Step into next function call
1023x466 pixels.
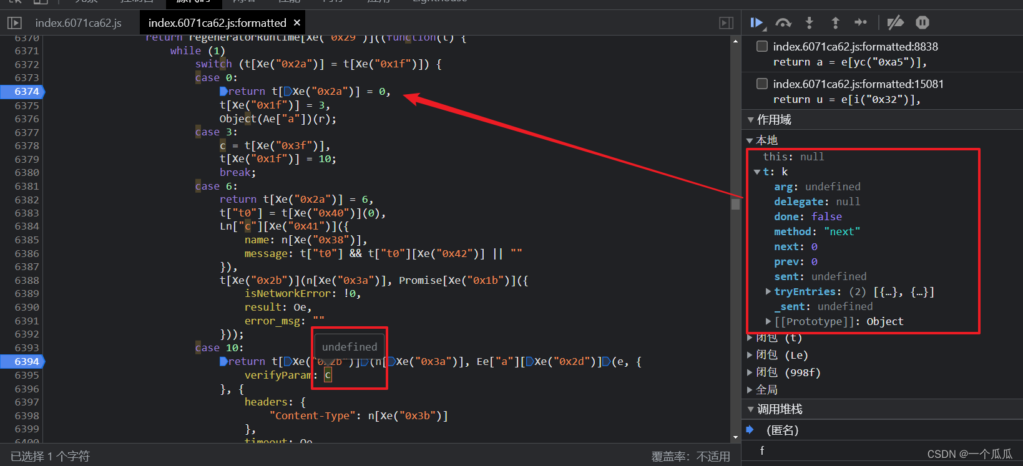(810, 23)
